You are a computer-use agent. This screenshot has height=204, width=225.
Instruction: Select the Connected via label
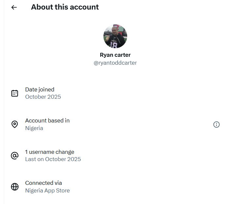click(x=43, y=183)
